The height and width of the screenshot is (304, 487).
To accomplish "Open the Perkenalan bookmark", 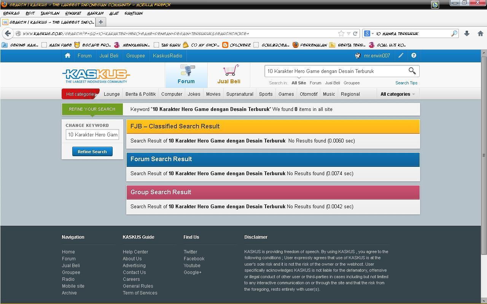I will tap(310, 45).
